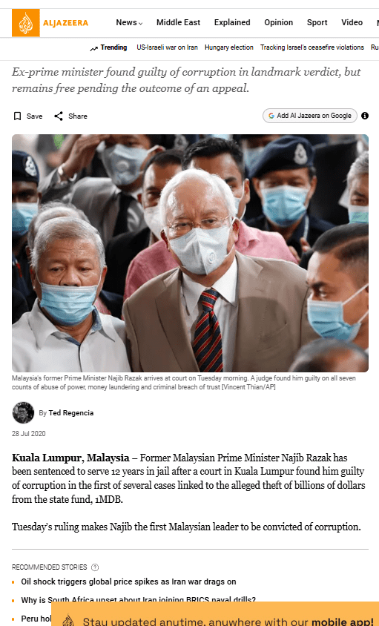The height and width of the screenshot is (626, 379).
Task: Open the Sport section
Action: 317,23
